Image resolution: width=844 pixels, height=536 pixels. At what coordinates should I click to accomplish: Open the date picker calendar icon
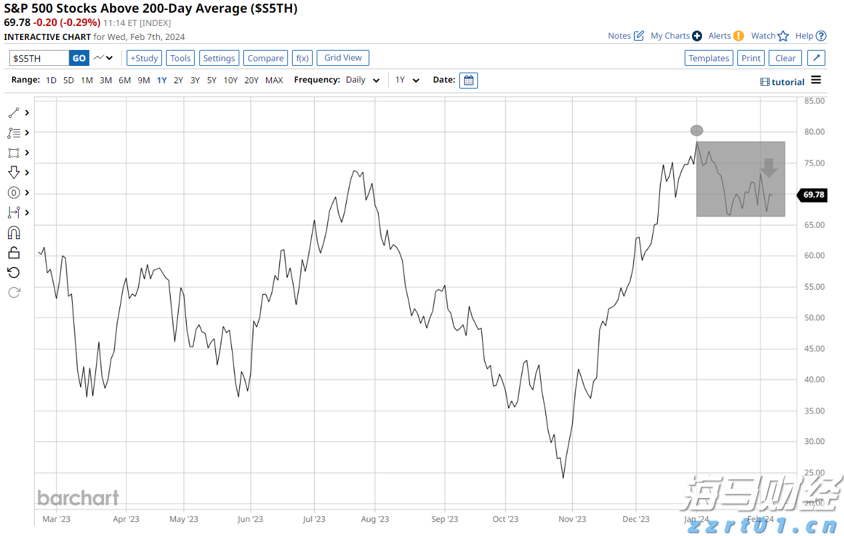(469, 80)
